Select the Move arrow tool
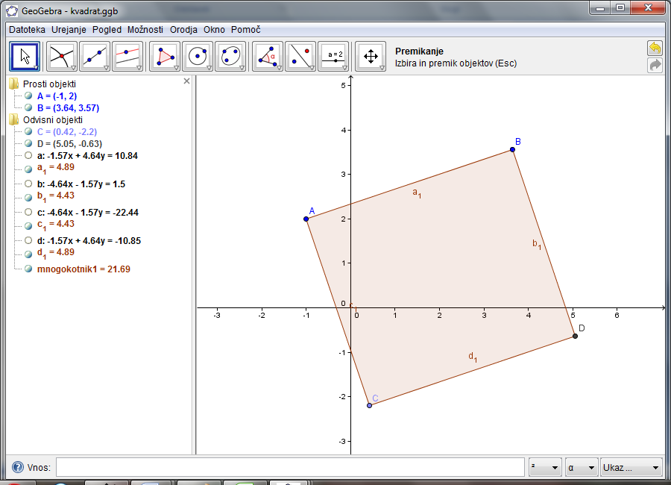The image size is (671, 485). (x=25, y=56)
